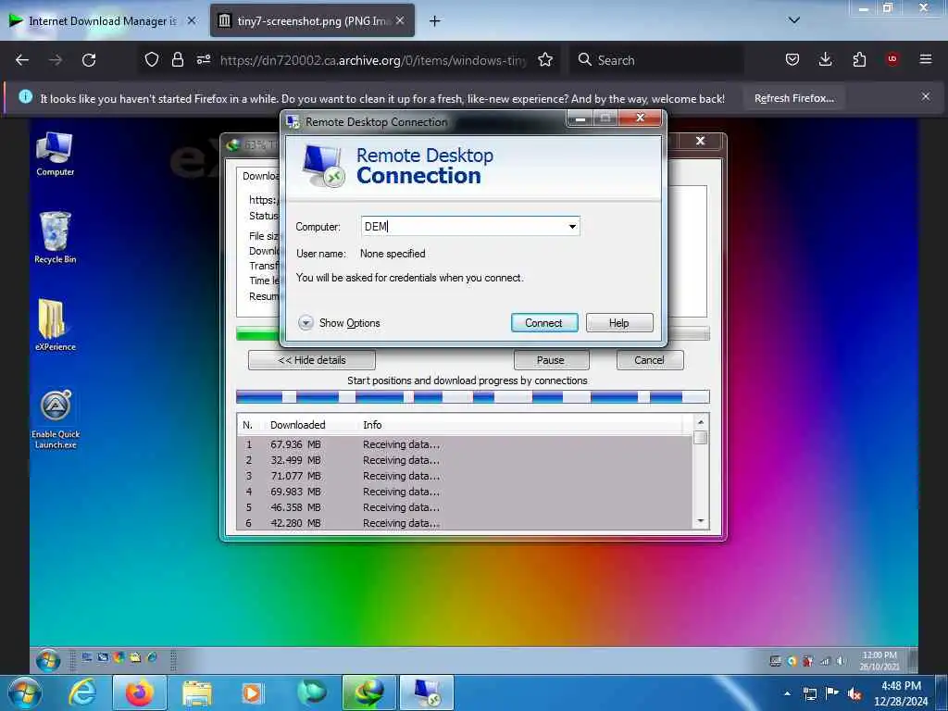The image size is (948, 711).
Task: Click the site security padlock icon
Action: click(177, 60)
